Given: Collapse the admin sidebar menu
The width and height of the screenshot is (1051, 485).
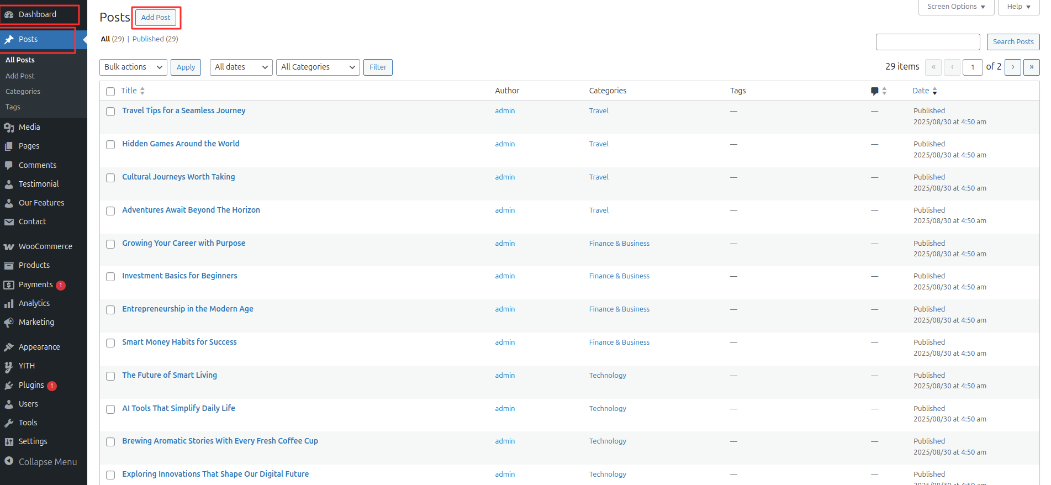Looking at the screenshot, I should [41, 462].
